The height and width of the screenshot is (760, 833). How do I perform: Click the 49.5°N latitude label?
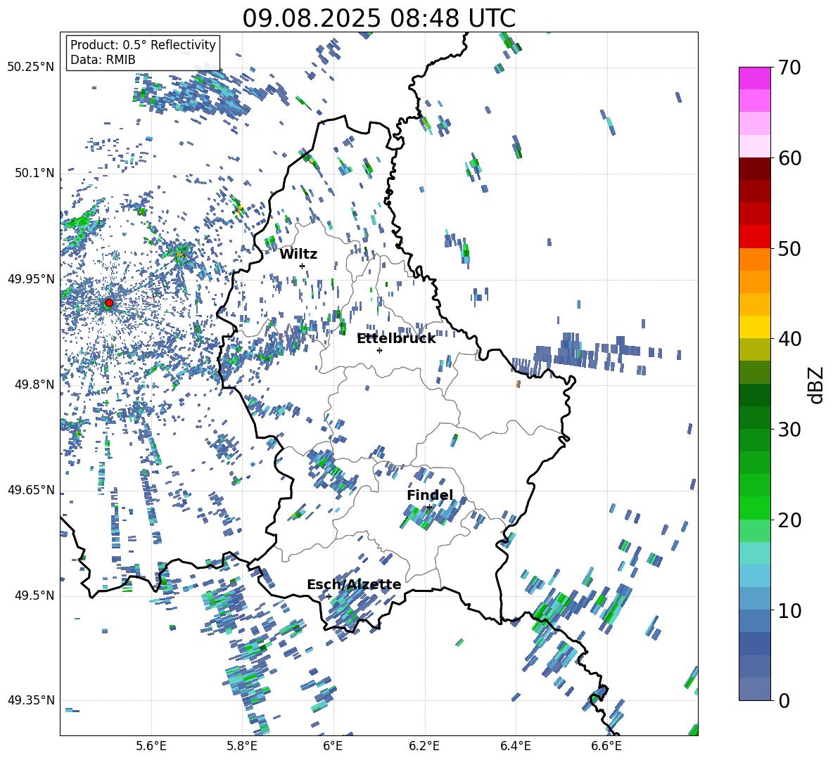pos(35,595)
